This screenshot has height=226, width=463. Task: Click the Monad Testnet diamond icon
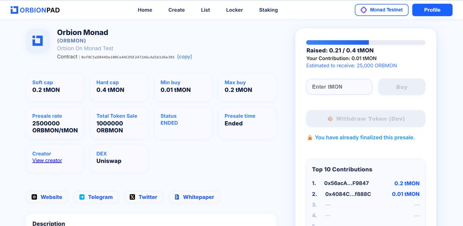click(x=363, y=10)
